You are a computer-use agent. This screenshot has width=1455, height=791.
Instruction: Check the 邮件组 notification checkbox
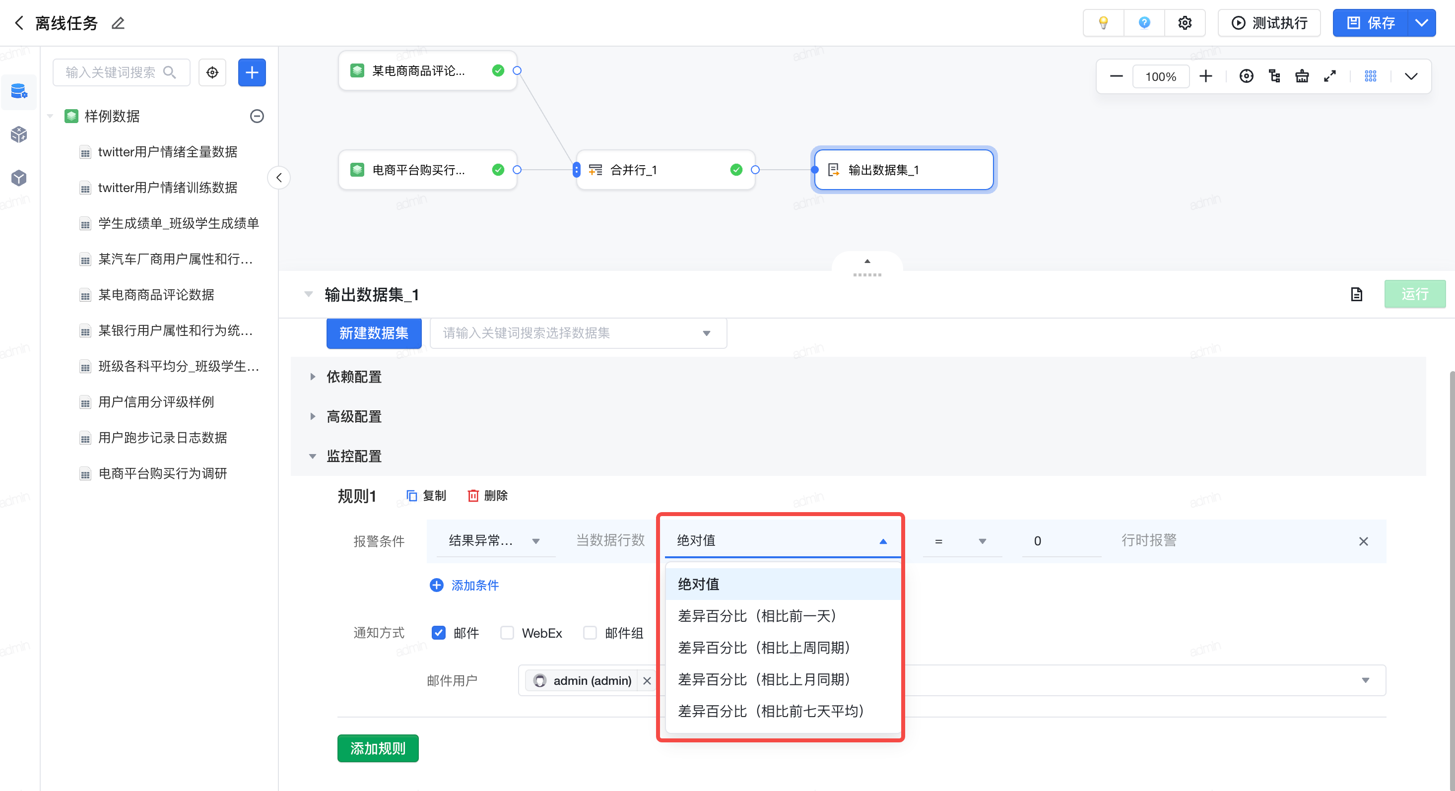[x=590, y=633]
